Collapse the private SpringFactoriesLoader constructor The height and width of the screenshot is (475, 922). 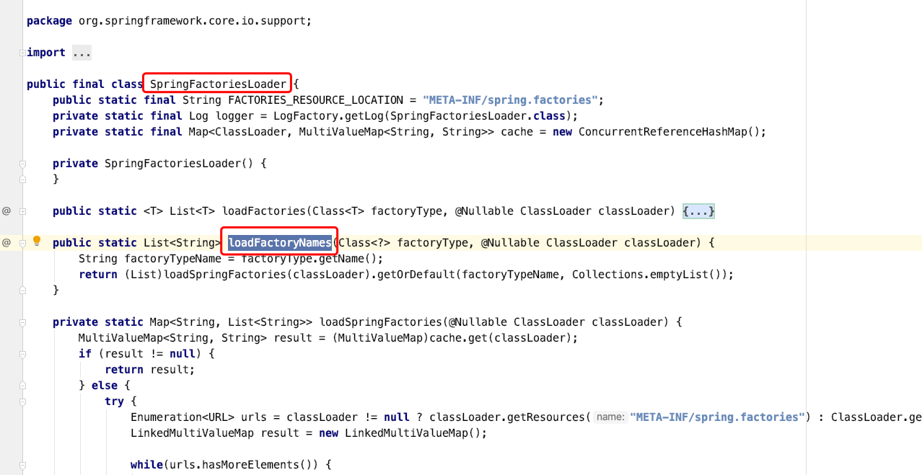point(21,163)
